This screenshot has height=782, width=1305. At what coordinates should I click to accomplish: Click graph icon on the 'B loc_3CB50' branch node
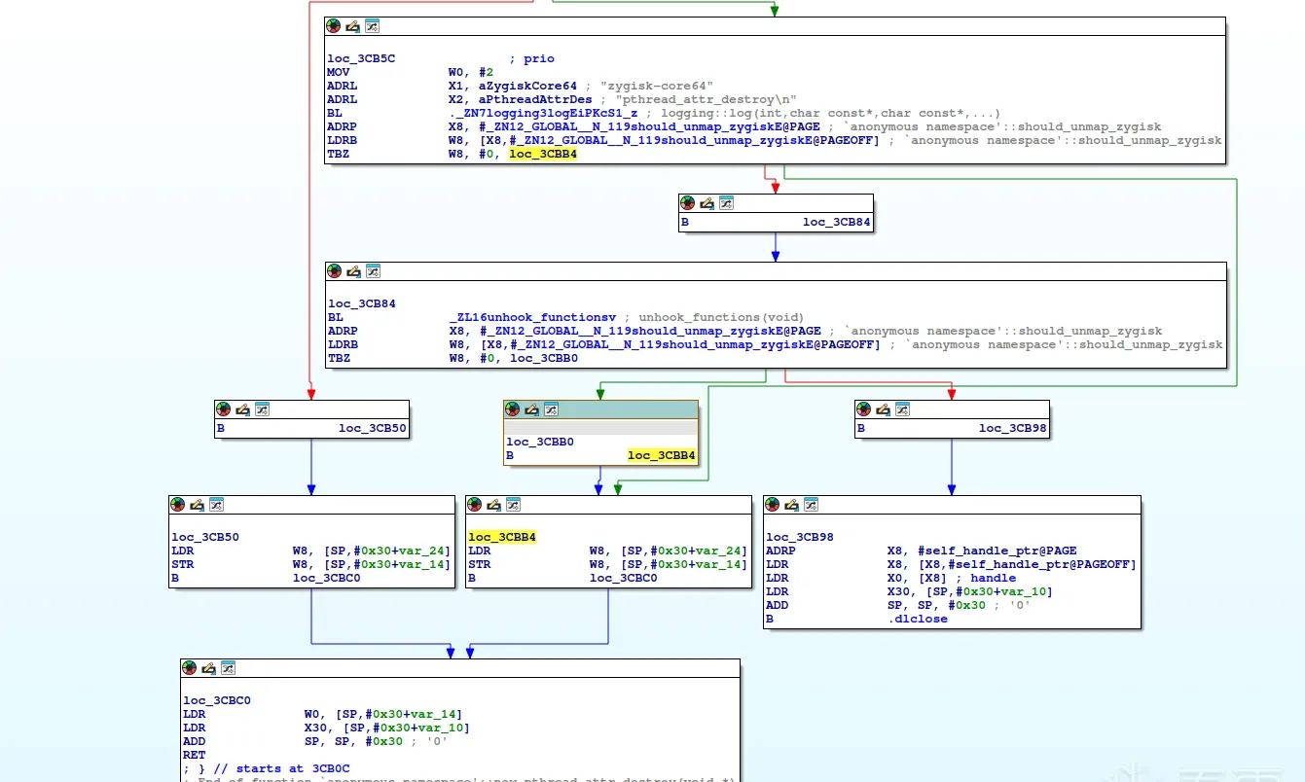tap(262, 409)
